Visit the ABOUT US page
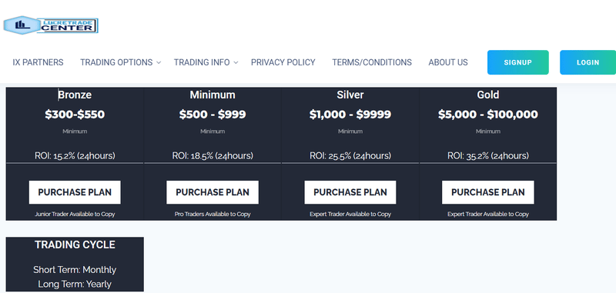The width and height of the screenshot is (616, 293). click(448, 62)
